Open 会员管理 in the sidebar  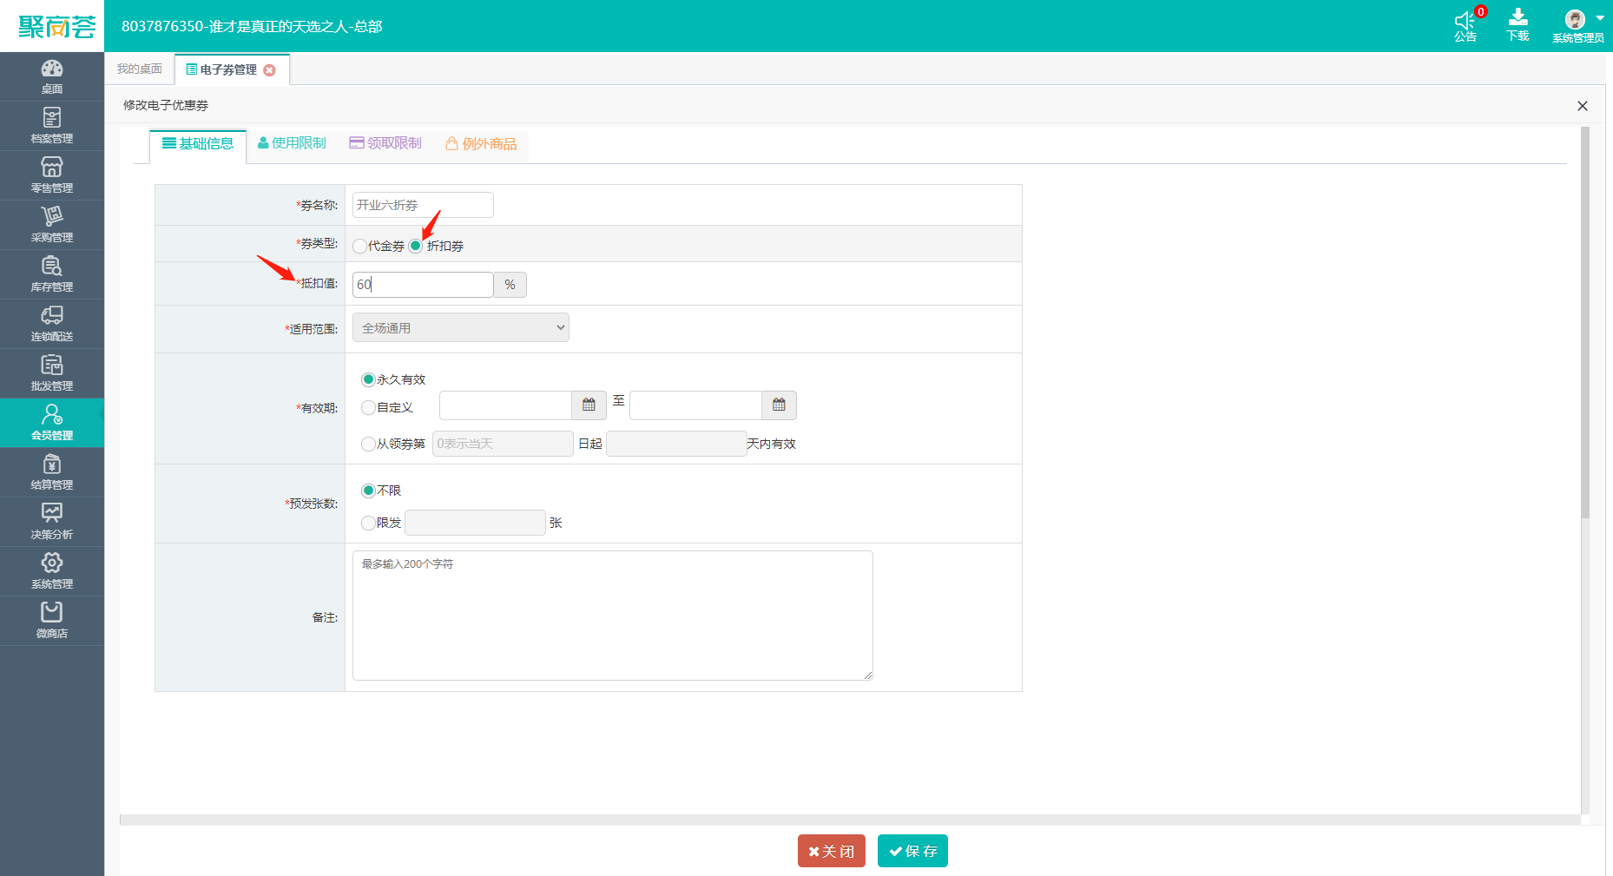(x=52, y=423)
